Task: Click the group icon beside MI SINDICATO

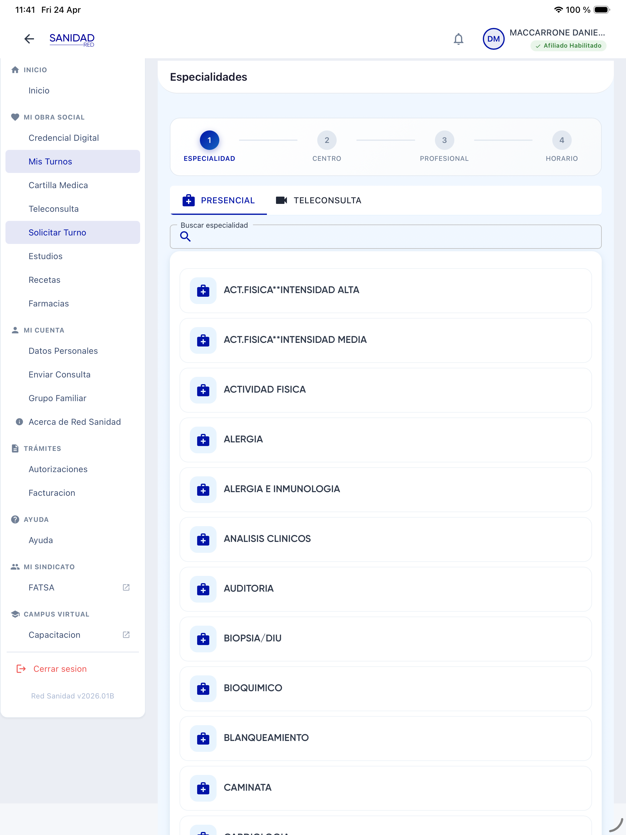Action: pyautogui.click(x=15, y=566)
